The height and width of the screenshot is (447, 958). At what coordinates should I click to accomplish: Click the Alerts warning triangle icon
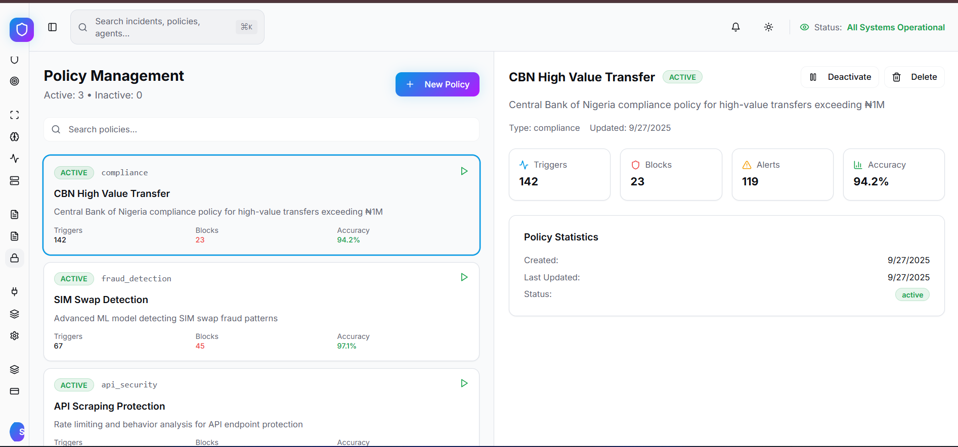coord(747,165)
